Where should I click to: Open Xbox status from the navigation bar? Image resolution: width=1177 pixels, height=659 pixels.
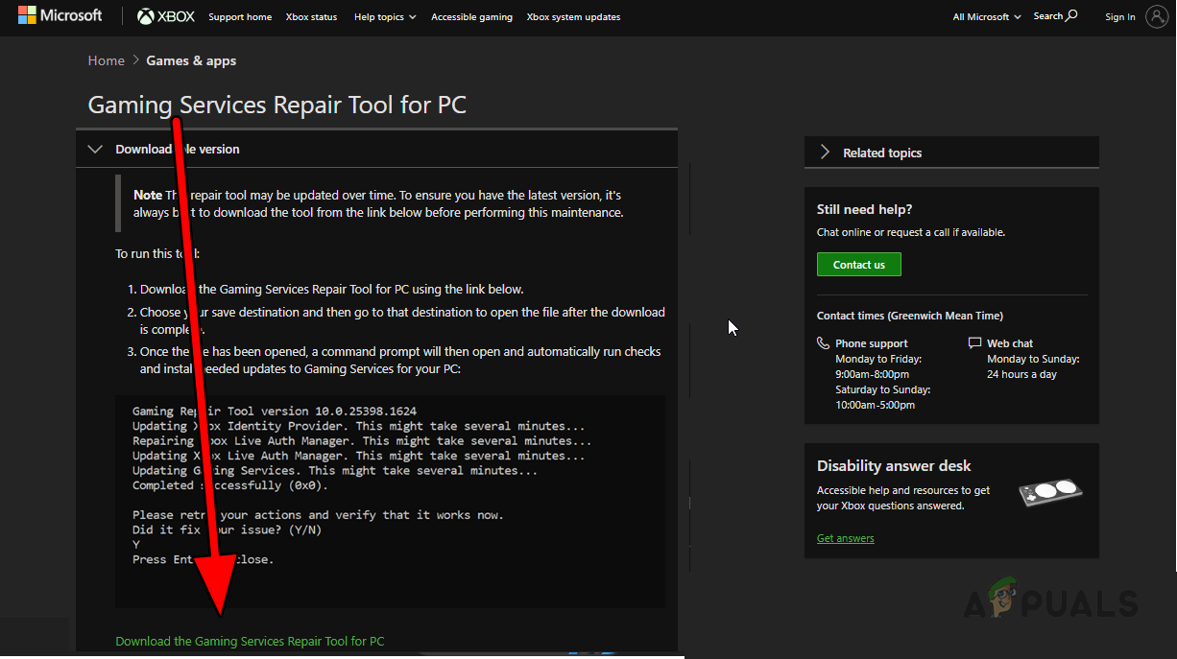coord(311,16)
